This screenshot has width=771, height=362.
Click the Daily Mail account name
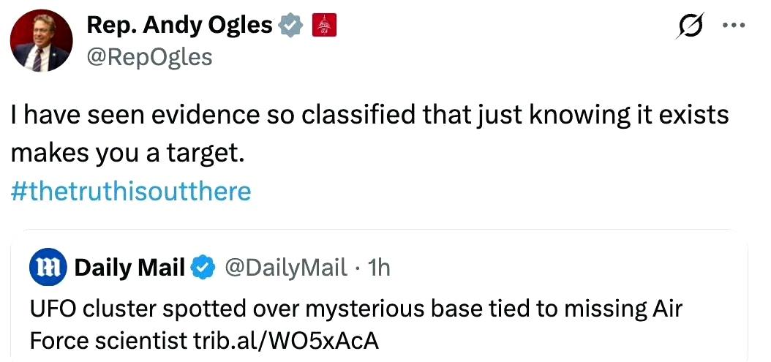(129, 268)
